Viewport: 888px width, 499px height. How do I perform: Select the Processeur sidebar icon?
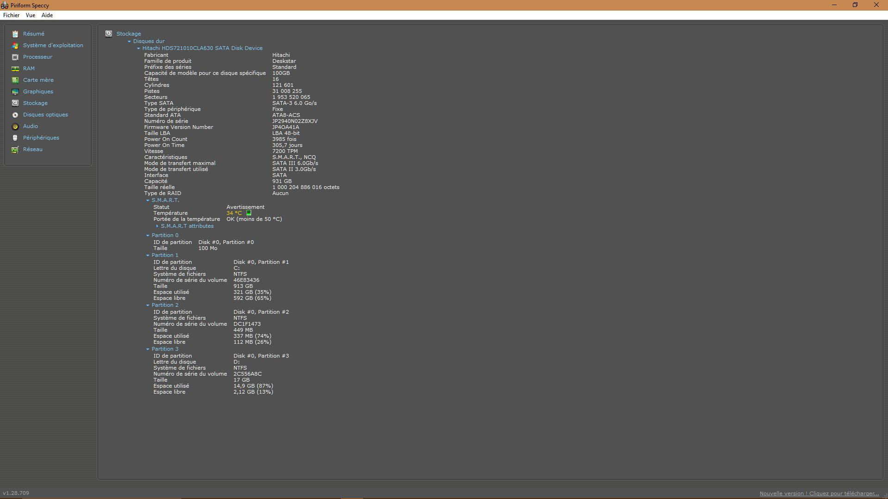tap(15, 57)
